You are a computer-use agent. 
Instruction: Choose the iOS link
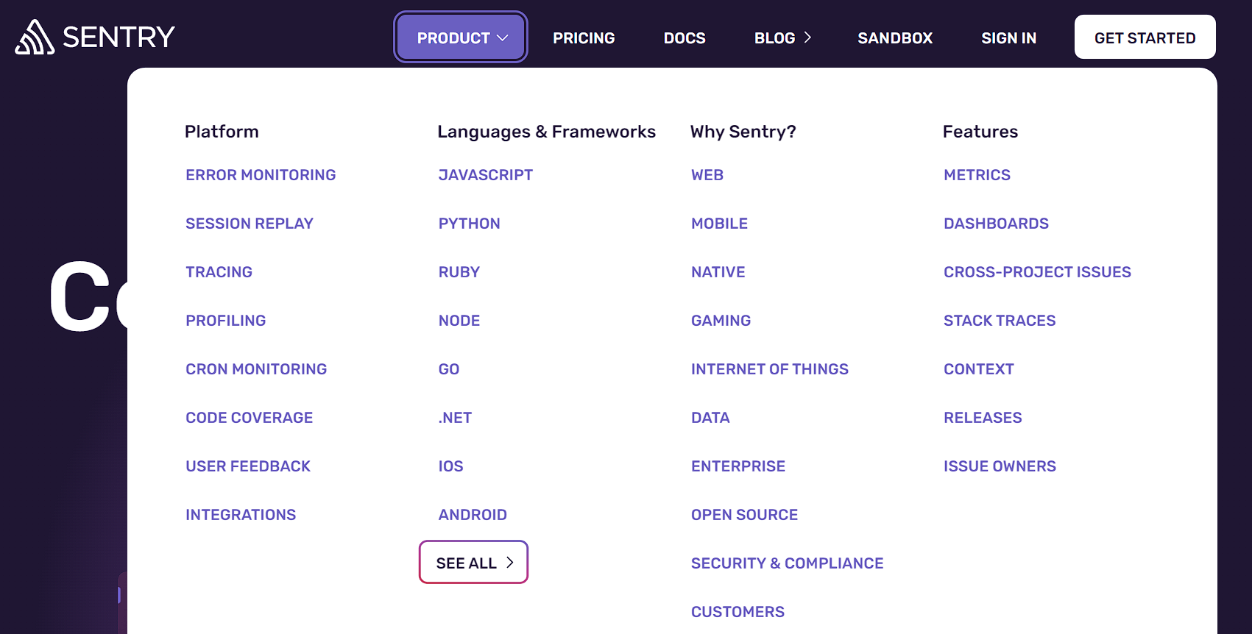451,466
